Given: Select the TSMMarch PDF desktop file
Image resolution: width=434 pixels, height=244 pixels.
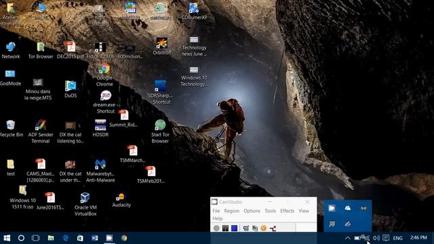Looking at the screenshot, I should (x=132, y=154).
